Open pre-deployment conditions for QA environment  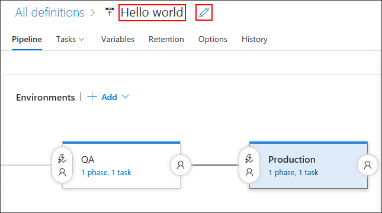pos(62,165)
